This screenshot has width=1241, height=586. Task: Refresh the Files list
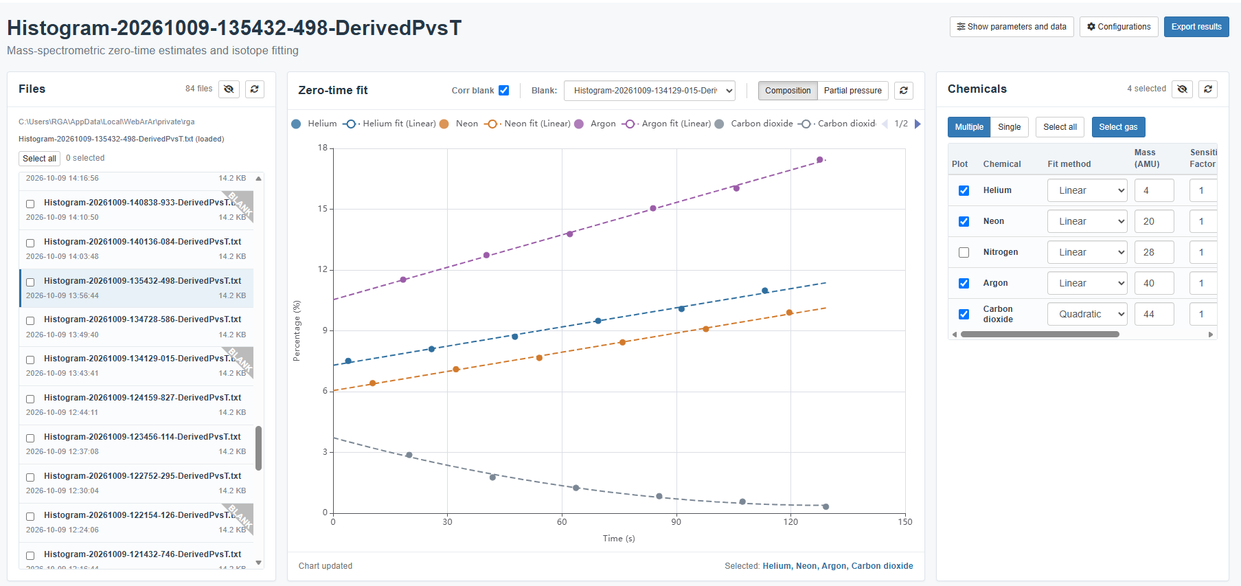coord(255,89)
